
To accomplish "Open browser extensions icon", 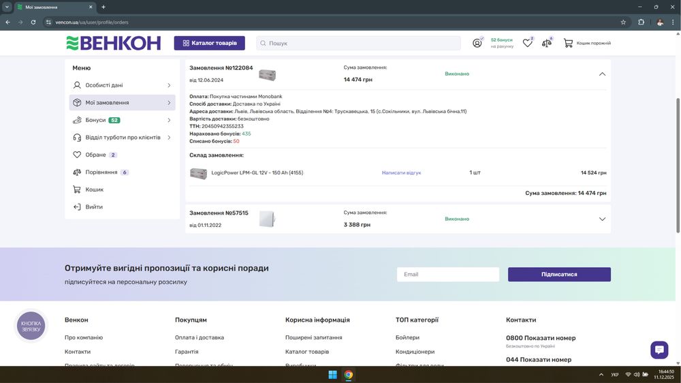I will pos(641,22).
